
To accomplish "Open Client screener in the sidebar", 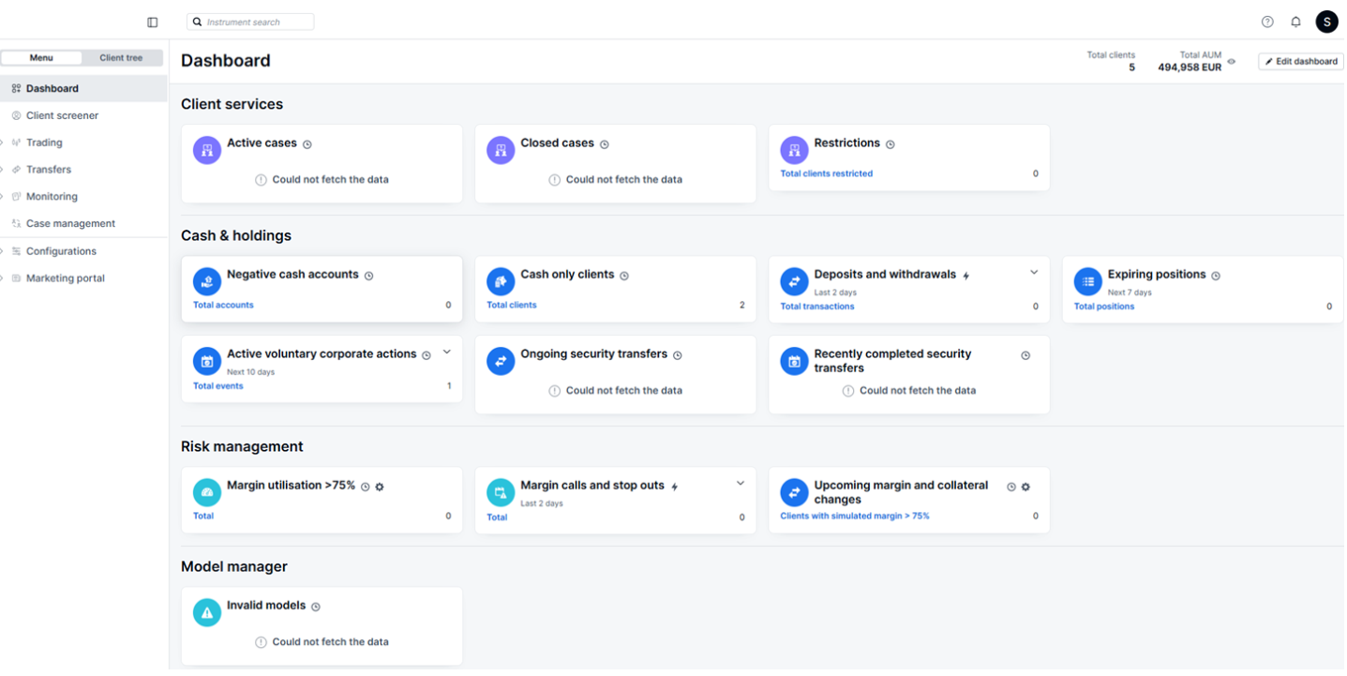I will tap(62, 115).
